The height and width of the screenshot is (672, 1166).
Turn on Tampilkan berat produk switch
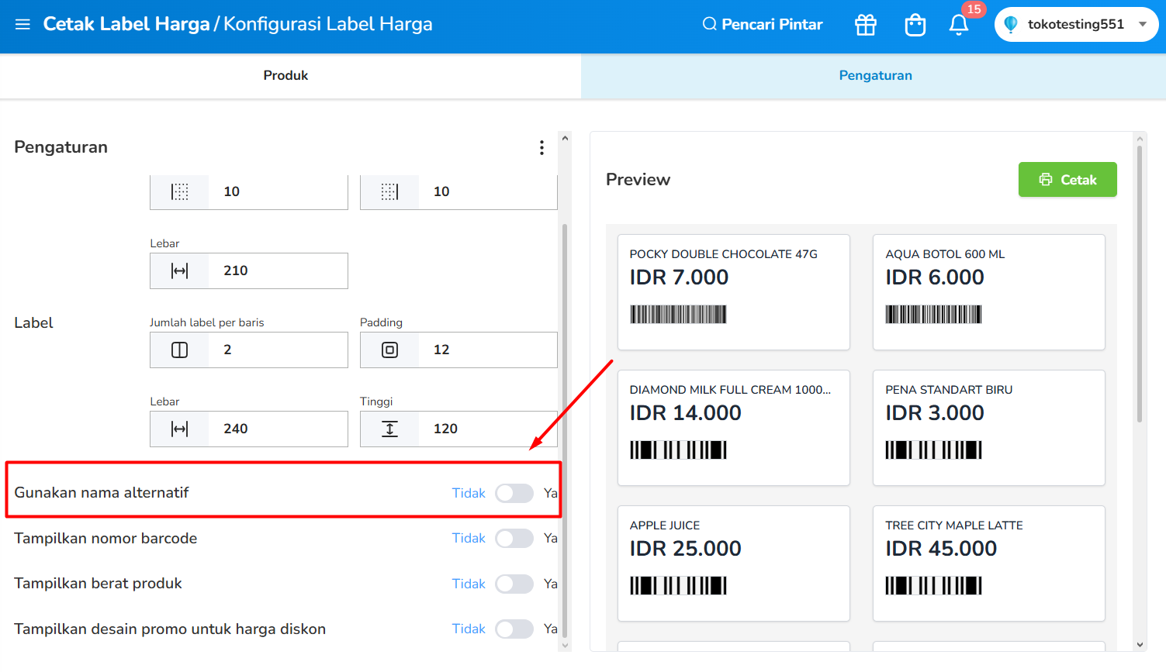tap(514, 584)
